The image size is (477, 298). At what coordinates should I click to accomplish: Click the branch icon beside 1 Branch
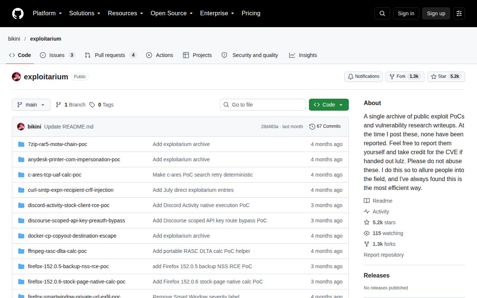click(59, 105)
